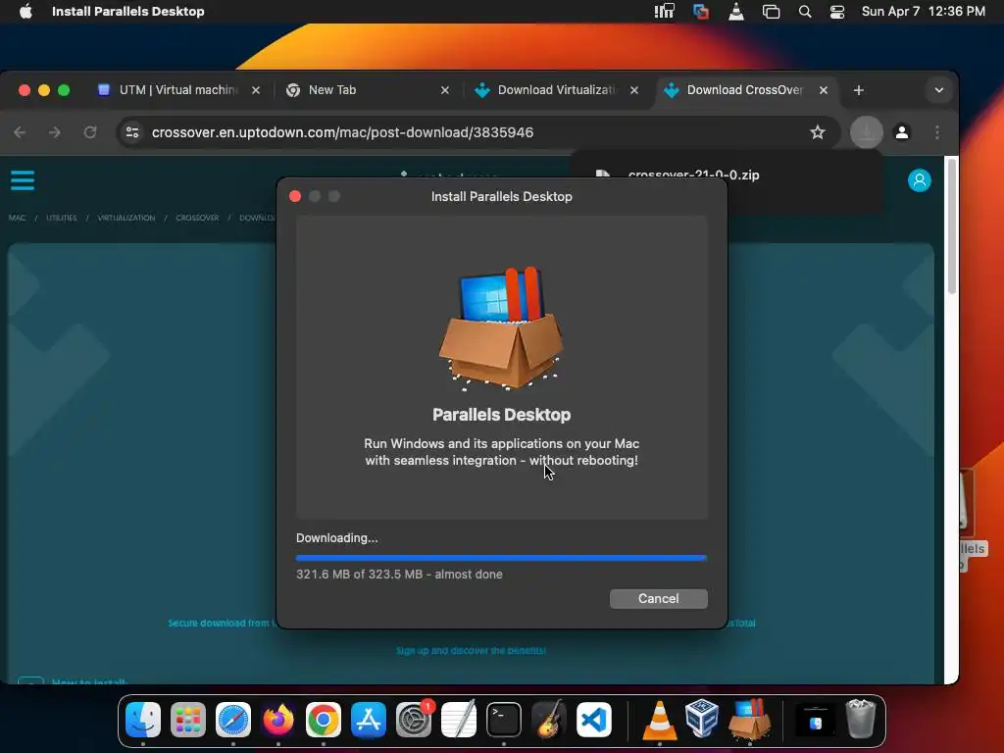Open App Store from the Dock
Image resolution: width=1004 pixels, height=753 pixels.
(x=369, y=720)
